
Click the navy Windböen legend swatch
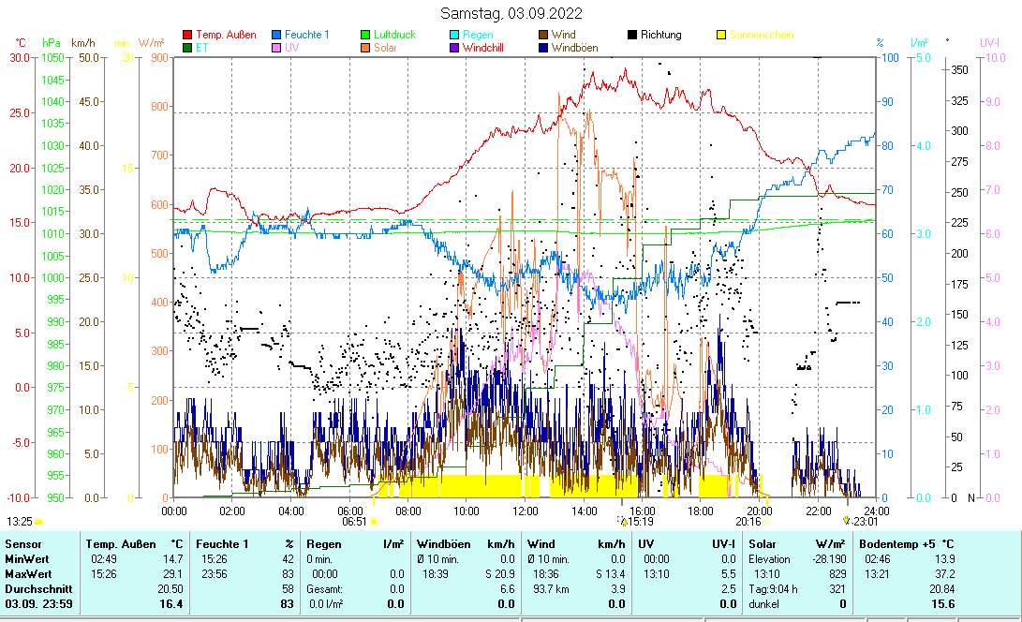(543, 47)
